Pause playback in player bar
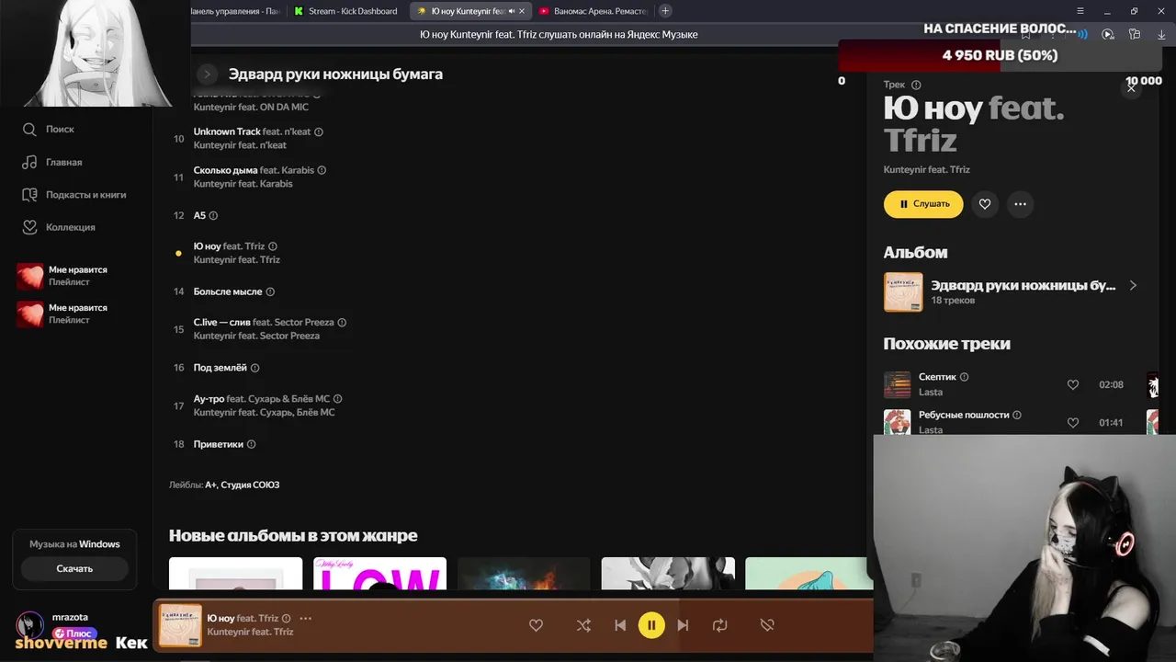 click(x=651, y=625)
